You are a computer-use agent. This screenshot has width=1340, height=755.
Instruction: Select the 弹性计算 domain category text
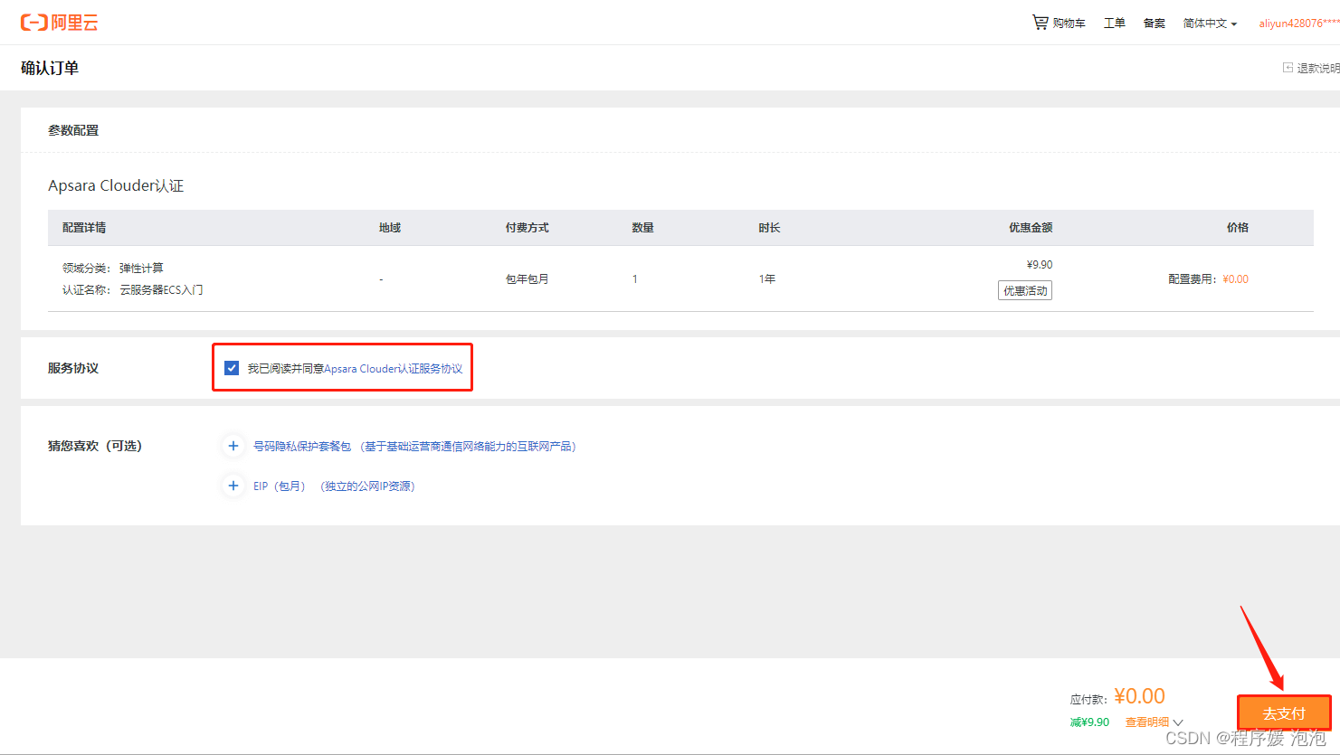(141, 269)
